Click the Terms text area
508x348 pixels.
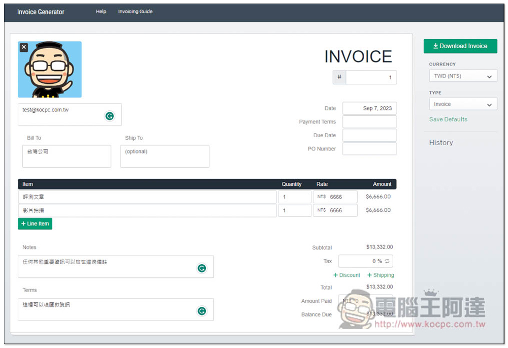116,310
